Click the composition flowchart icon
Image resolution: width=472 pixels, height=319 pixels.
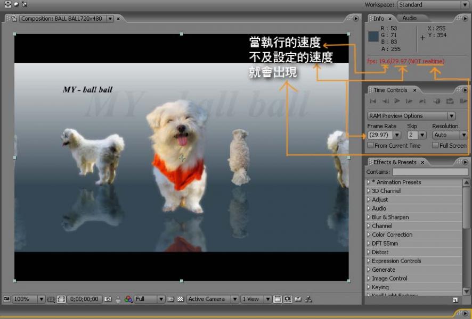(x=308, y=299)
